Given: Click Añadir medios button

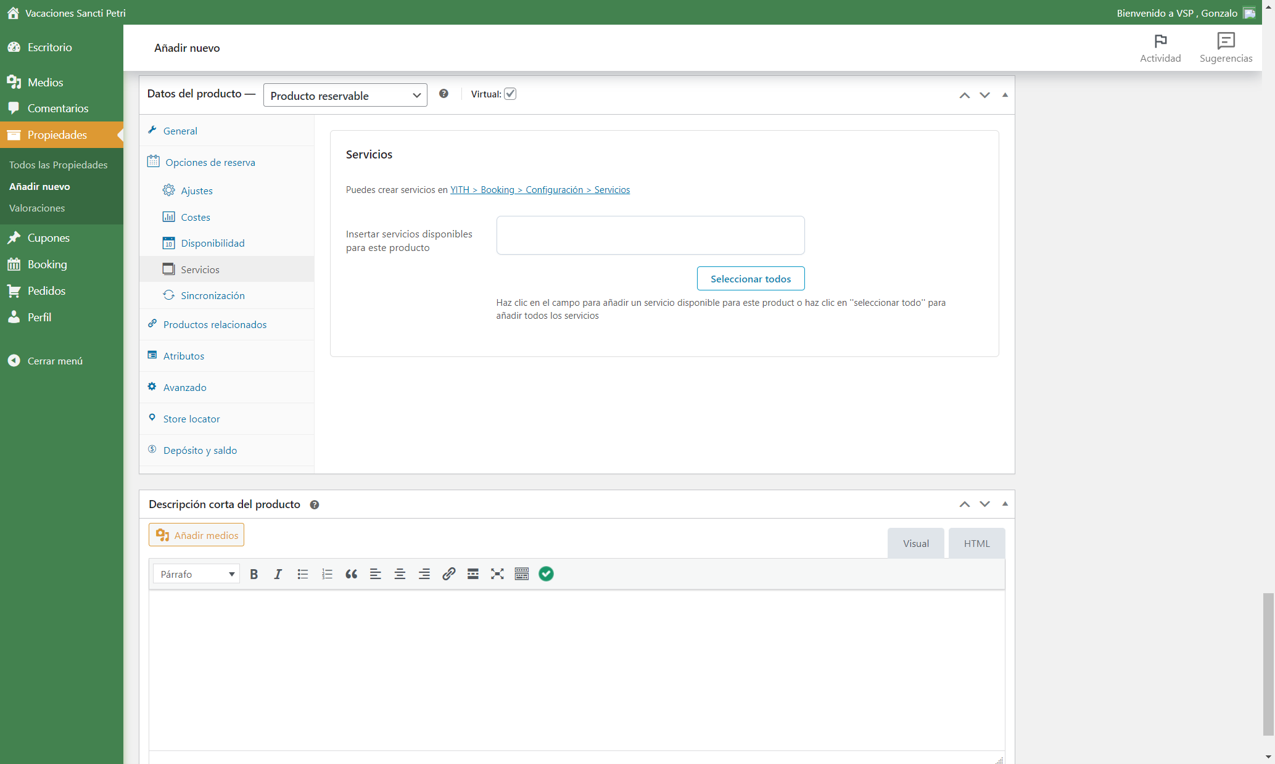Looking at the screenshot, I should 196,535.
